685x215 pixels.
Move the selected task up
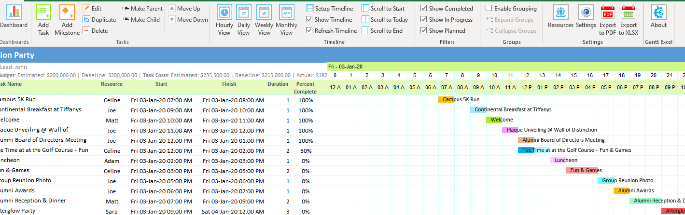[172, 9]
